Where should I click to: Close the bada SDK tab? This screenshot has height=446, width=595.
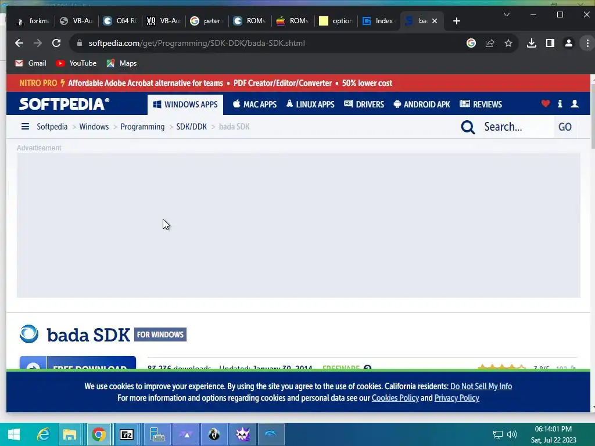(x=435, y=21)
